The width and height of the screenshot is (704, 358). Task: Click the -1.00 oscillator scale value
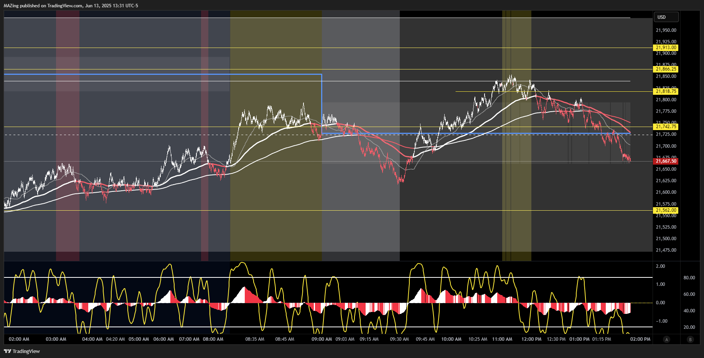coord(661,321)
